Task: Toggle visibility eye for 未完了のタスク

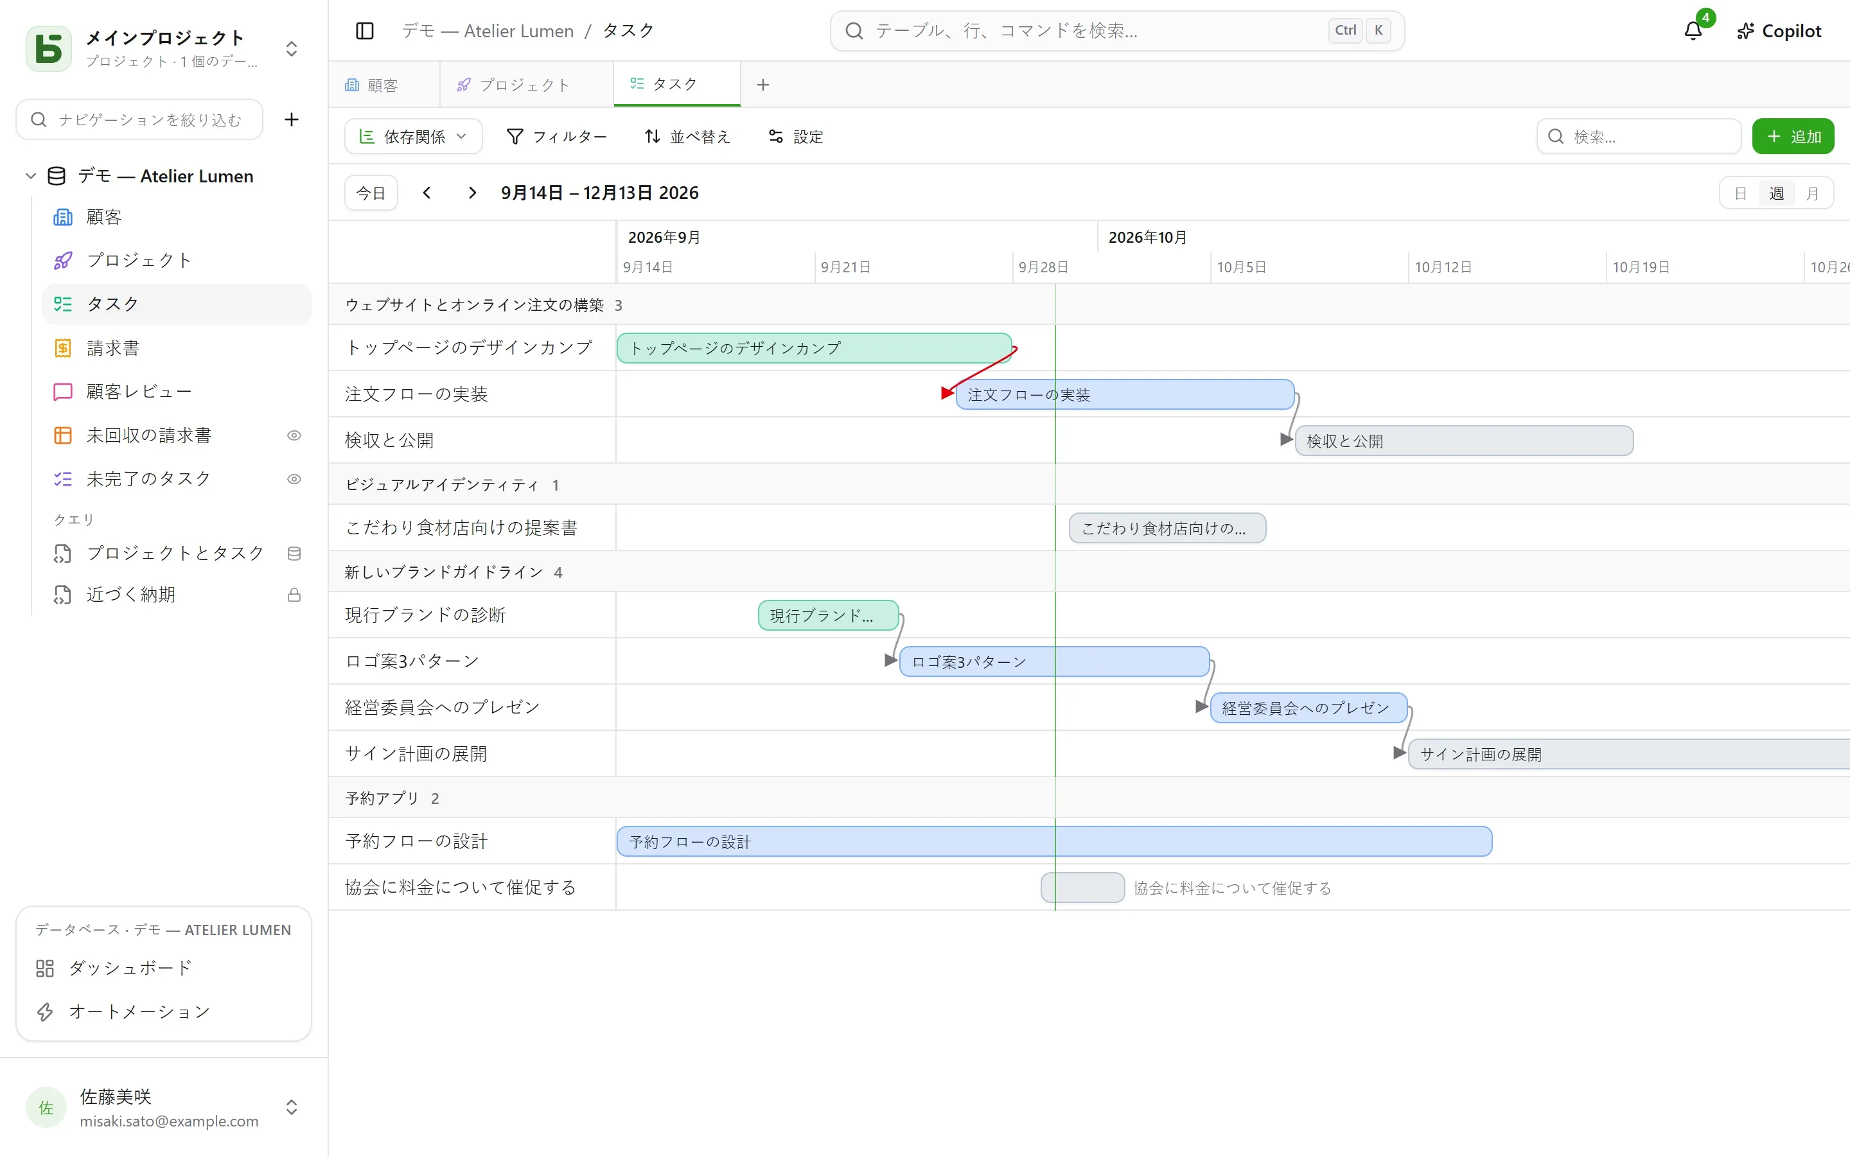Action: [294, 479]
